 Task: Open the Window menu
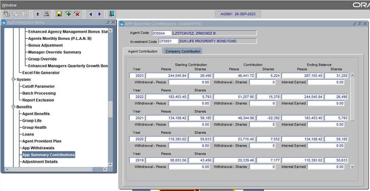(9, 5)
